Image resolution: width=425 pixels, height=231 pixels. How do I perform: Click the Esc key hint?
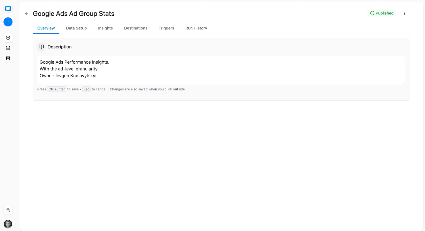(x=86, y=89)
